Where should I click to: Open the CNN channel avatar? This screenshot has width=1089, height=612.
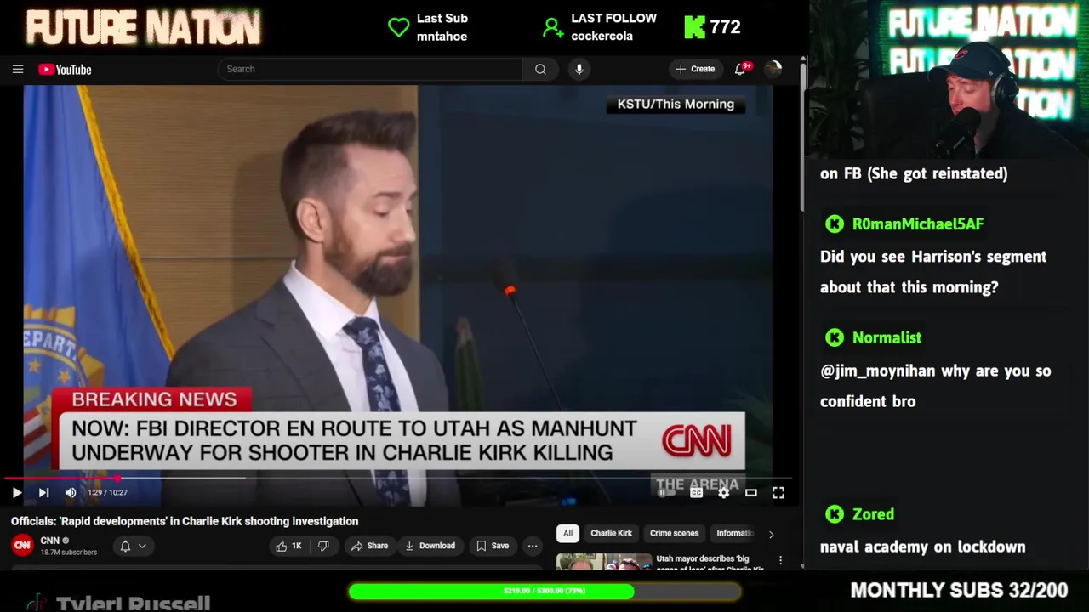(x=22, y=545)
